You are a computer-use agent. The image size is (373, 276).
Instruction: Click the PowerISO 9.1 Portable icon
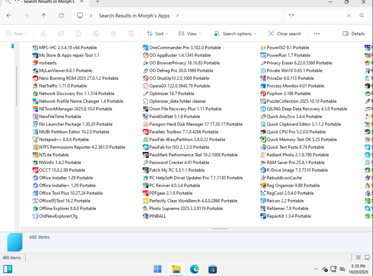[x=263, y=48]
